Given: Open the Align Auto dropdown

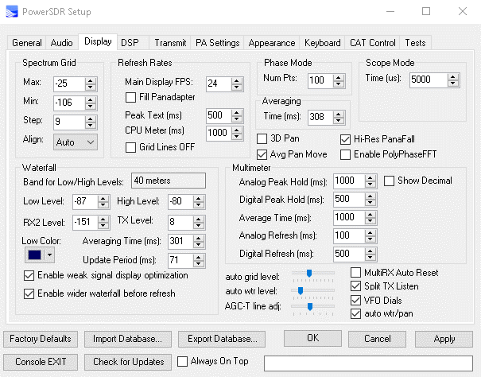Looking at the screenshot, I should click(x=76, y=142).
